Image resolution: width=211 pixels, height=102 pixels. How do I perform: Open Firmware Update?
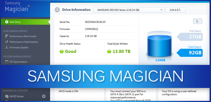[19, 47]
